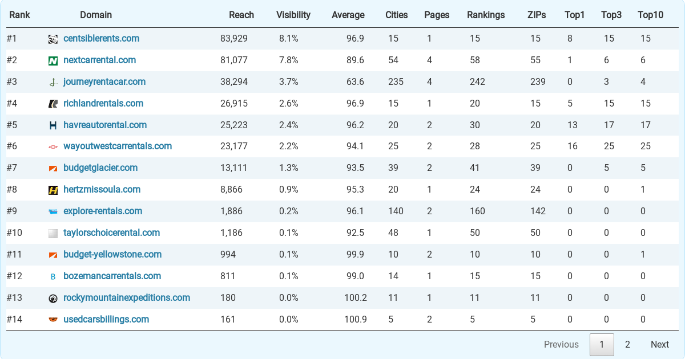Sort table by the Top1 column header
The width and height of the screenshot is (685, 359).
tap(575, 15)
